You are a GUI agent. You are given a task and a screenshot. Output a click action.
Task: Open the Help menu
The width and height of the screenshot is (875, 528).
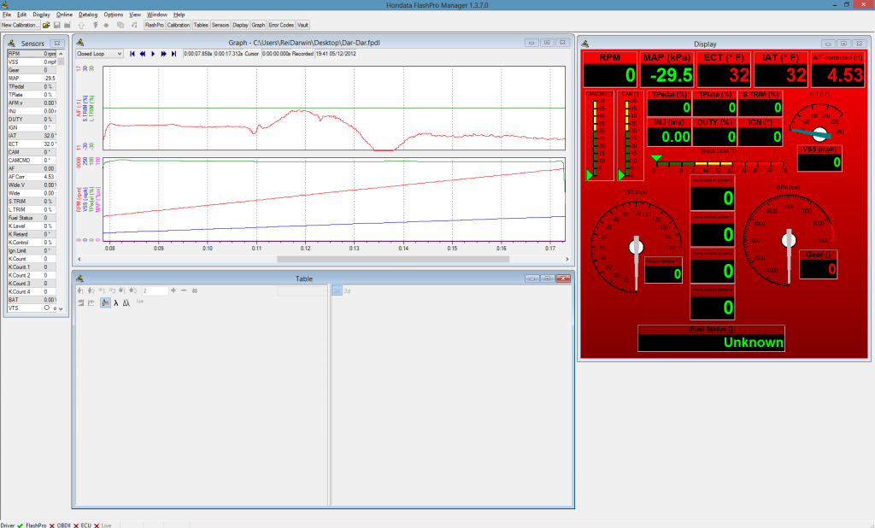click(179, 15)
